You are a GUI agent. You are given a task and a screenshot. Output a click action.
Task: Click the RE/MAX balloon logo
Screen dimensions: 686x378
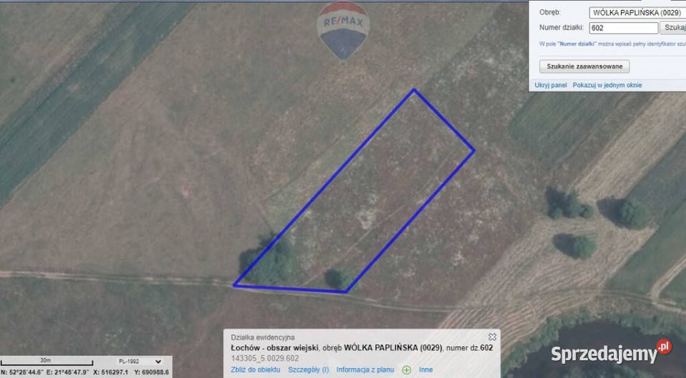[344, 30]
